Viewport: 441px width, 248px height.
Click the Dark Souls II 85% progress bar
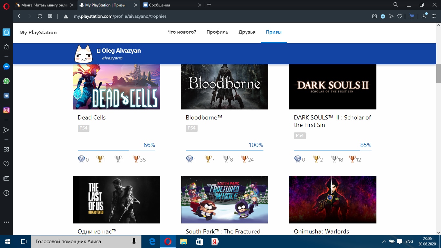tap(333, 150)
